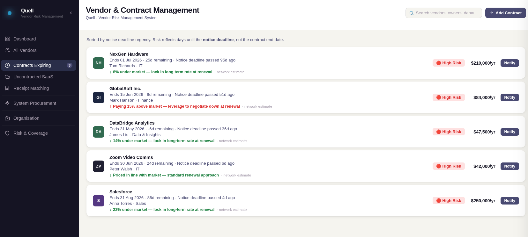
Task: Click High Risk badge on Zoom Video Comms
Action: pyautogui.click(x=449, y=166)
